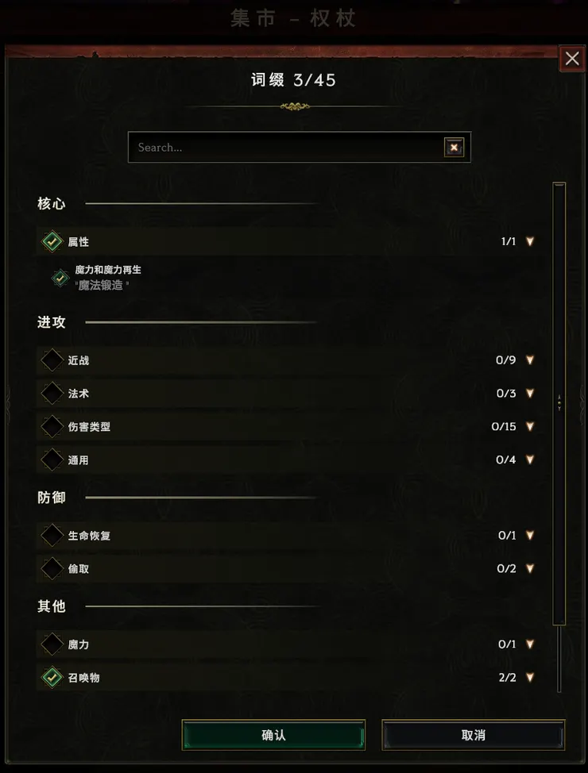Toggle the 魔力和魔力再生 affix checkmark
The width and height of the screenshot is (588, 773).
59,278
